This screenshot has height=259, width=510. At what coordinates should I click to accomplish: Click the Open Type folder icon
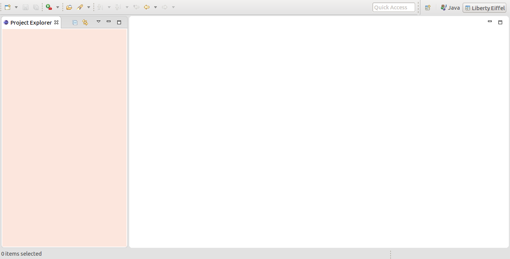point(69,7)
